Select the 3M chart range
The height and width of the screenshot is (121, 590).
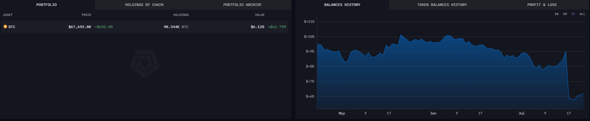(x=573, y=14)
